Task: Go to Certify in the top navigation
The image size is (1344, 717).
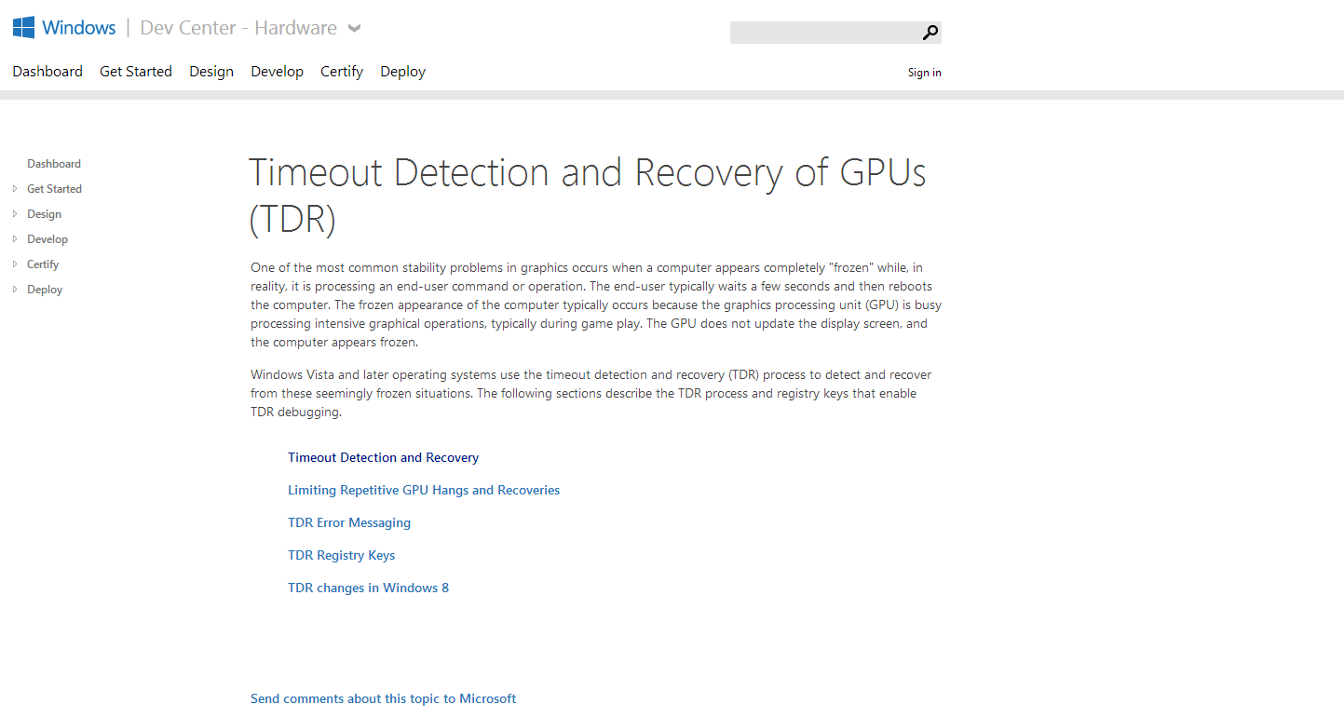Action: [342, 72]
